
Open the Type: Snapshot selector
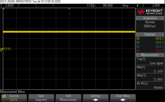coord(41,98)
